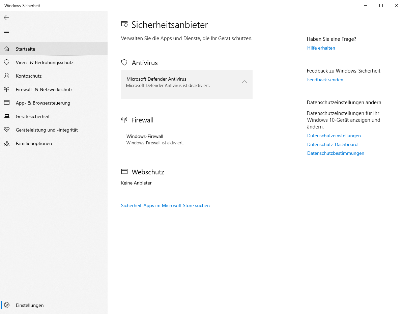
Task: Click 'Windows-Firewall ist aktiviert.' status text
Action: [x=155, y=143]
